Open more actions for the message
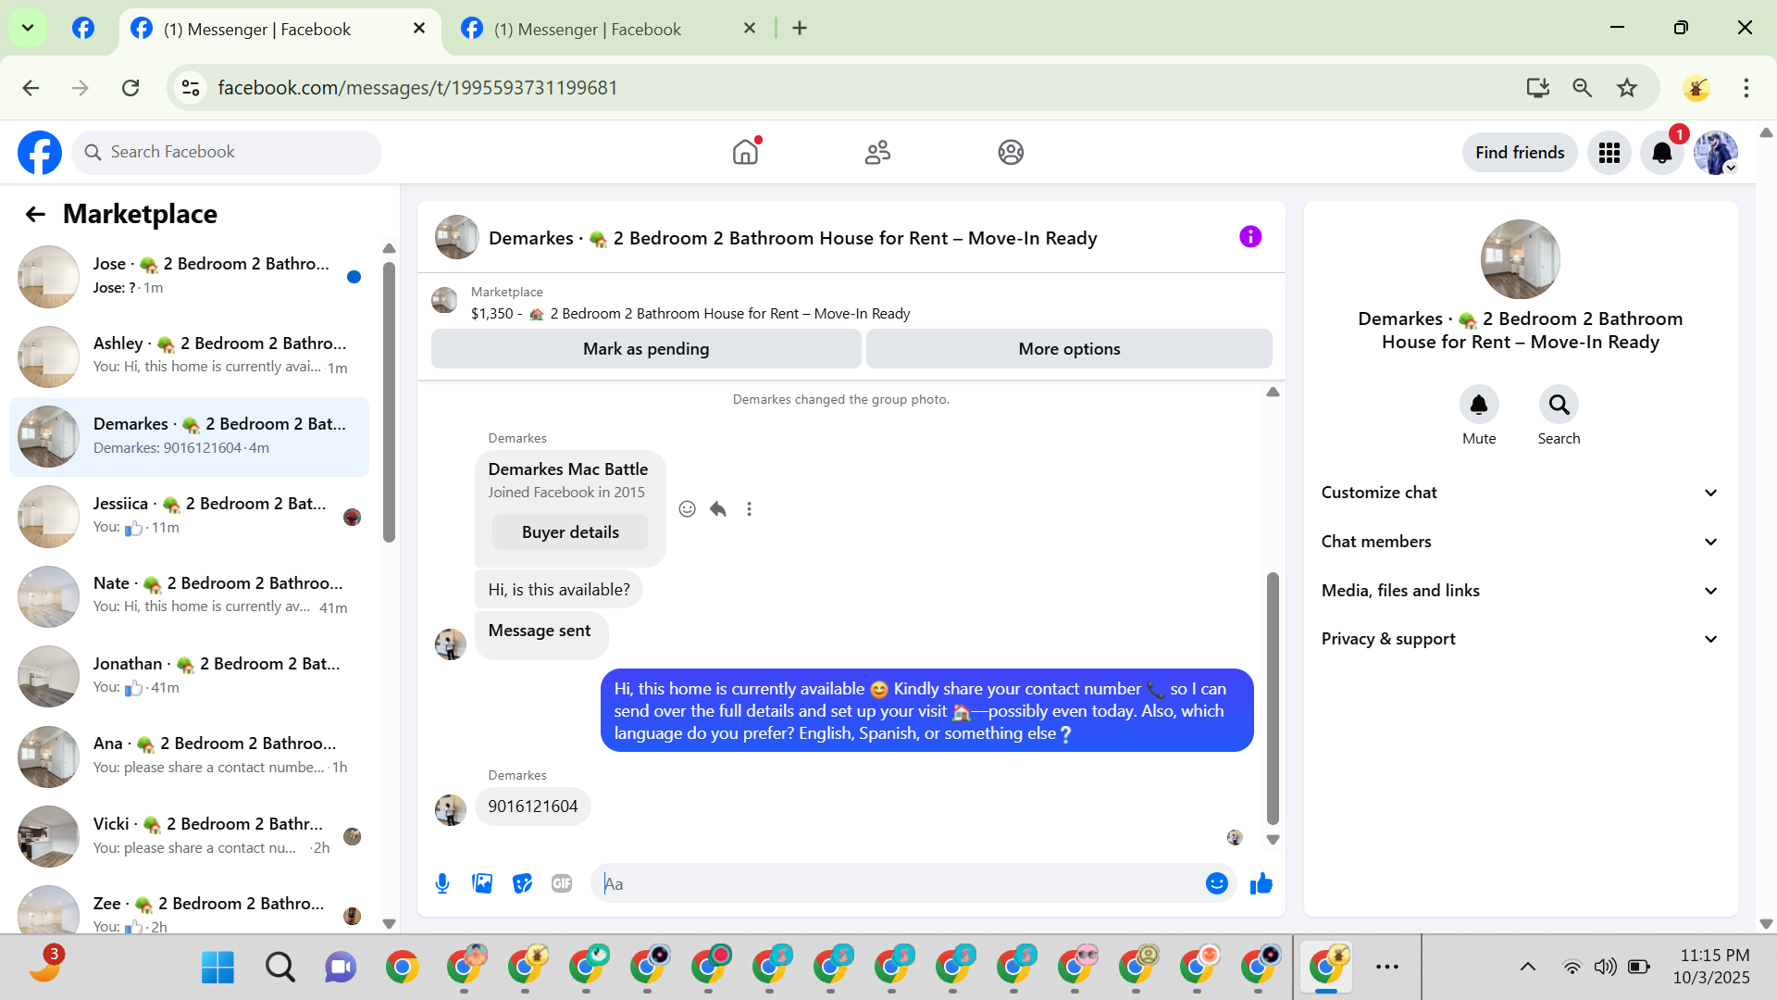The height and width of the screenshot is (1000, 1777). [x=750, y=509]
